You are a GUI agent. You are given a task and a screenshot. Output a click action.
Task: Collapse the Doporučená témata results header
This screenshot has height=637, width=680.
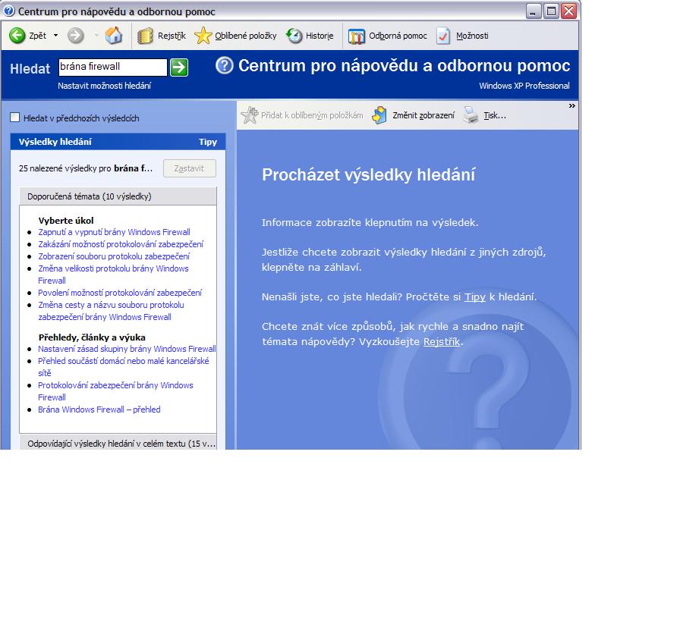click(x=118, y=196)
